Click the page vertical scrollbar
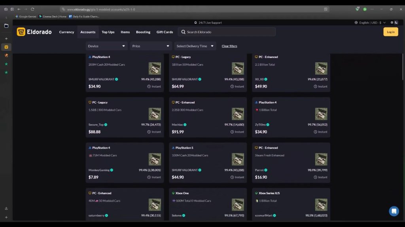Screen dimensions: 405x227 pos(403,67)
